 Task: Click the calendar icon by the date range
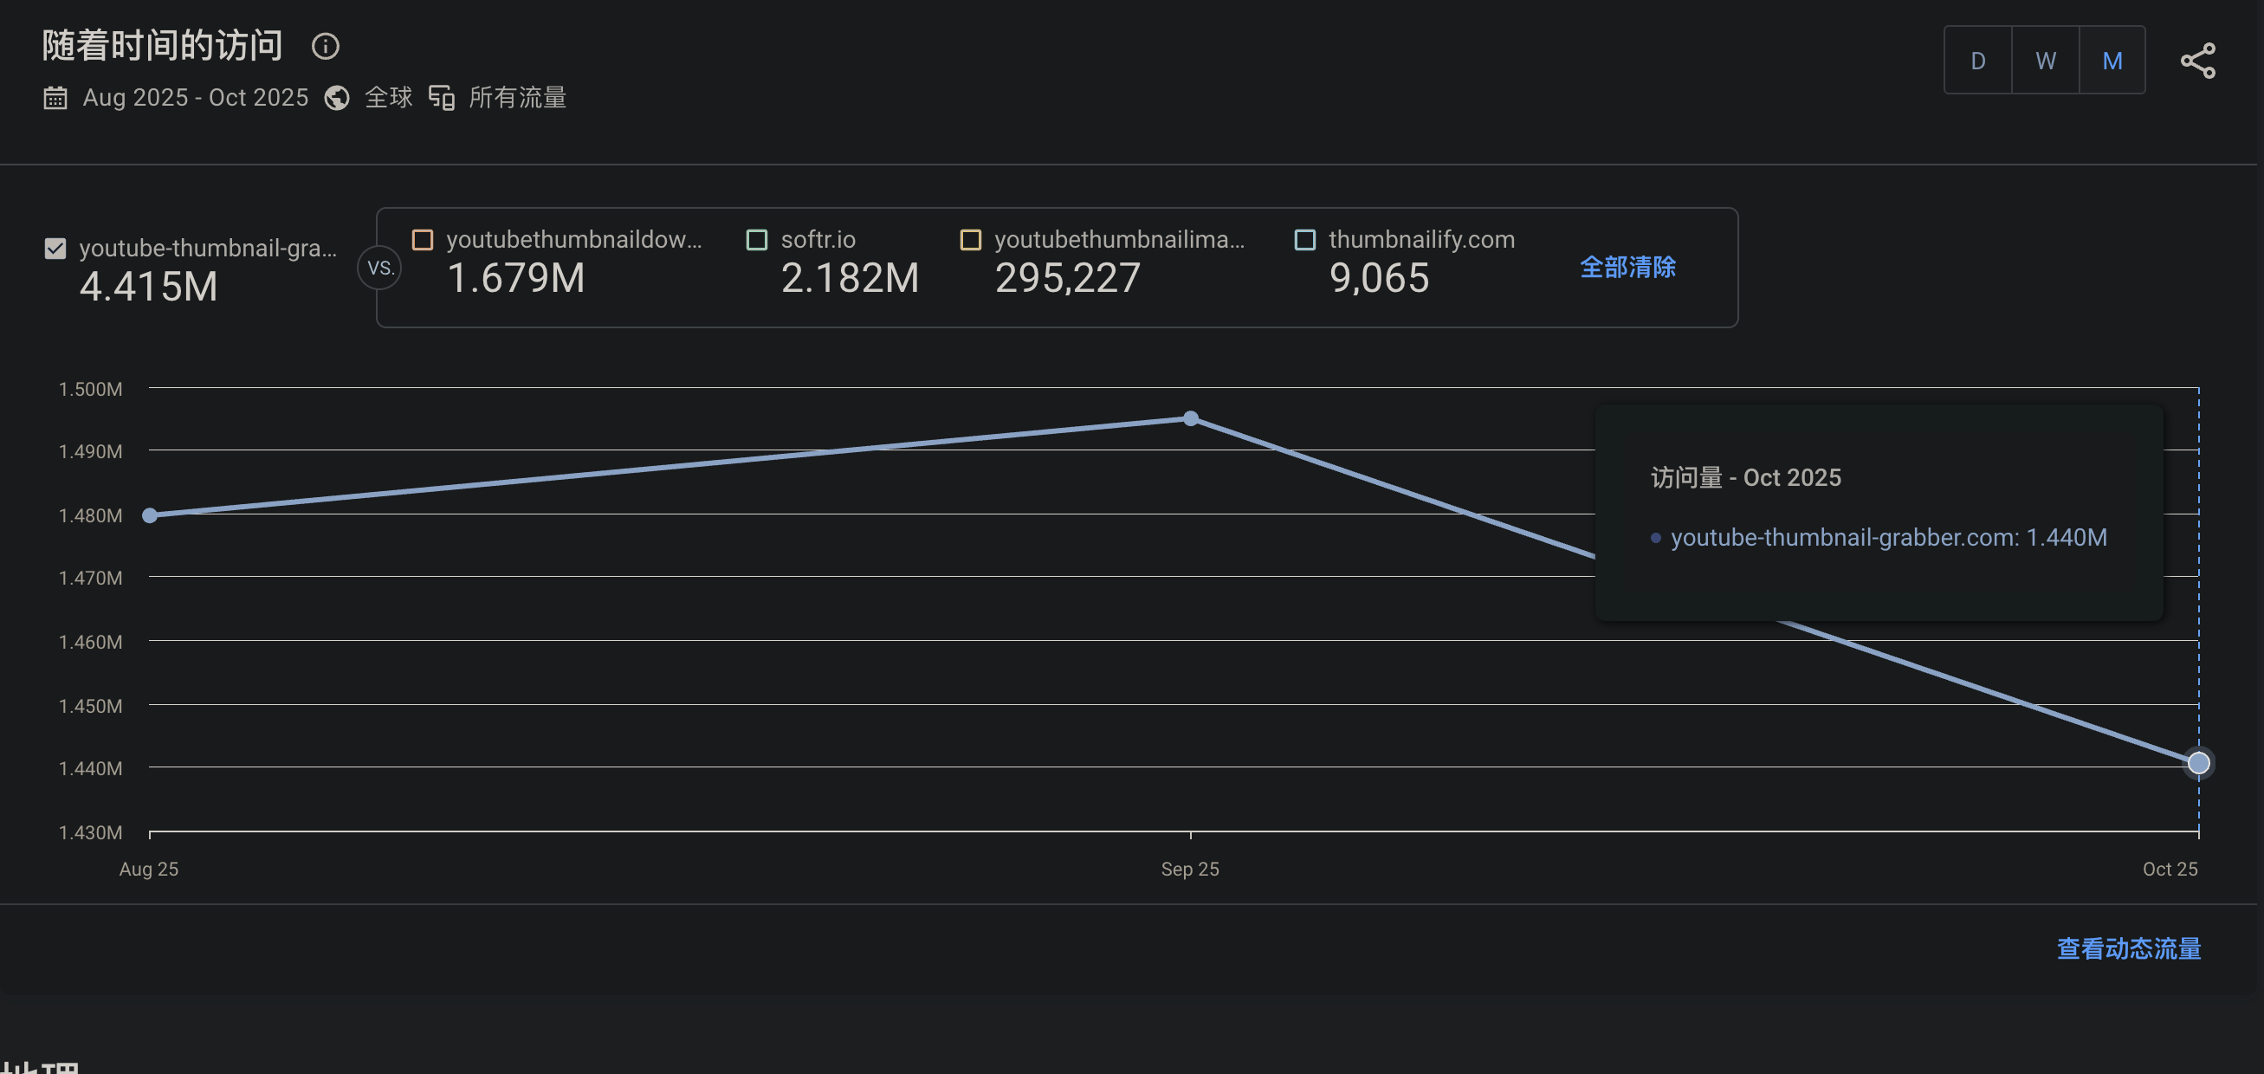pos(55,98)
